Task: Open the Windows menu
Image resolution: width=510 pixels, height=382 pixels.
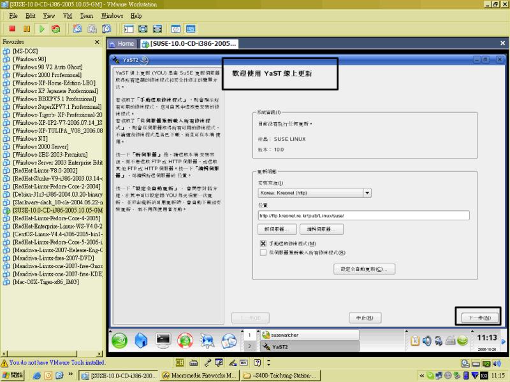Action: coord(112,16)
